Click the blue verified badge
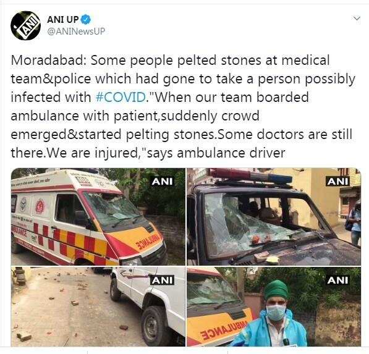Viewport: 369px width, 354px height. pos(86,19)
